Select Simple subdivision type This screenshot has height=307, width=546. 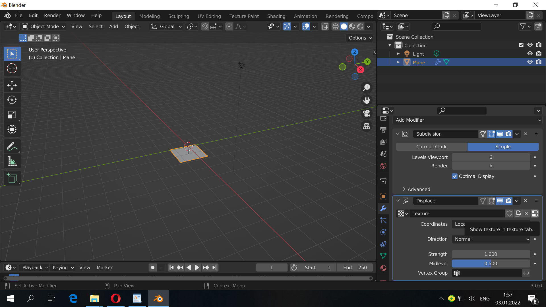(x=503, y=147)
